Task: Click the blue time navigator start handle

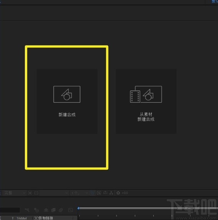Action: [79, 208]
